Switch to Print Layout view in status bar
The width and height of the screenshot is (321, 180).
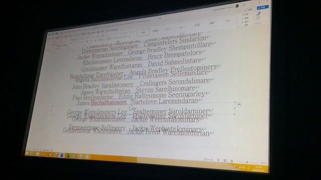pyautogui.click(x=225, y=160)
